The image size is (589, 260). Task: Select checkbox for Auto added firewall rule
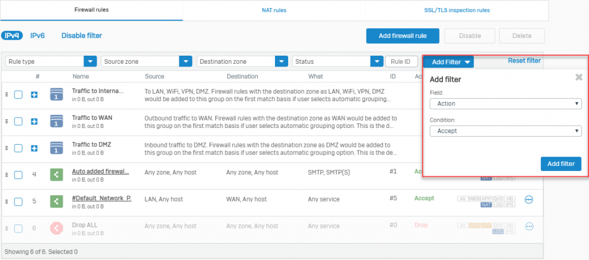[18, 175]
